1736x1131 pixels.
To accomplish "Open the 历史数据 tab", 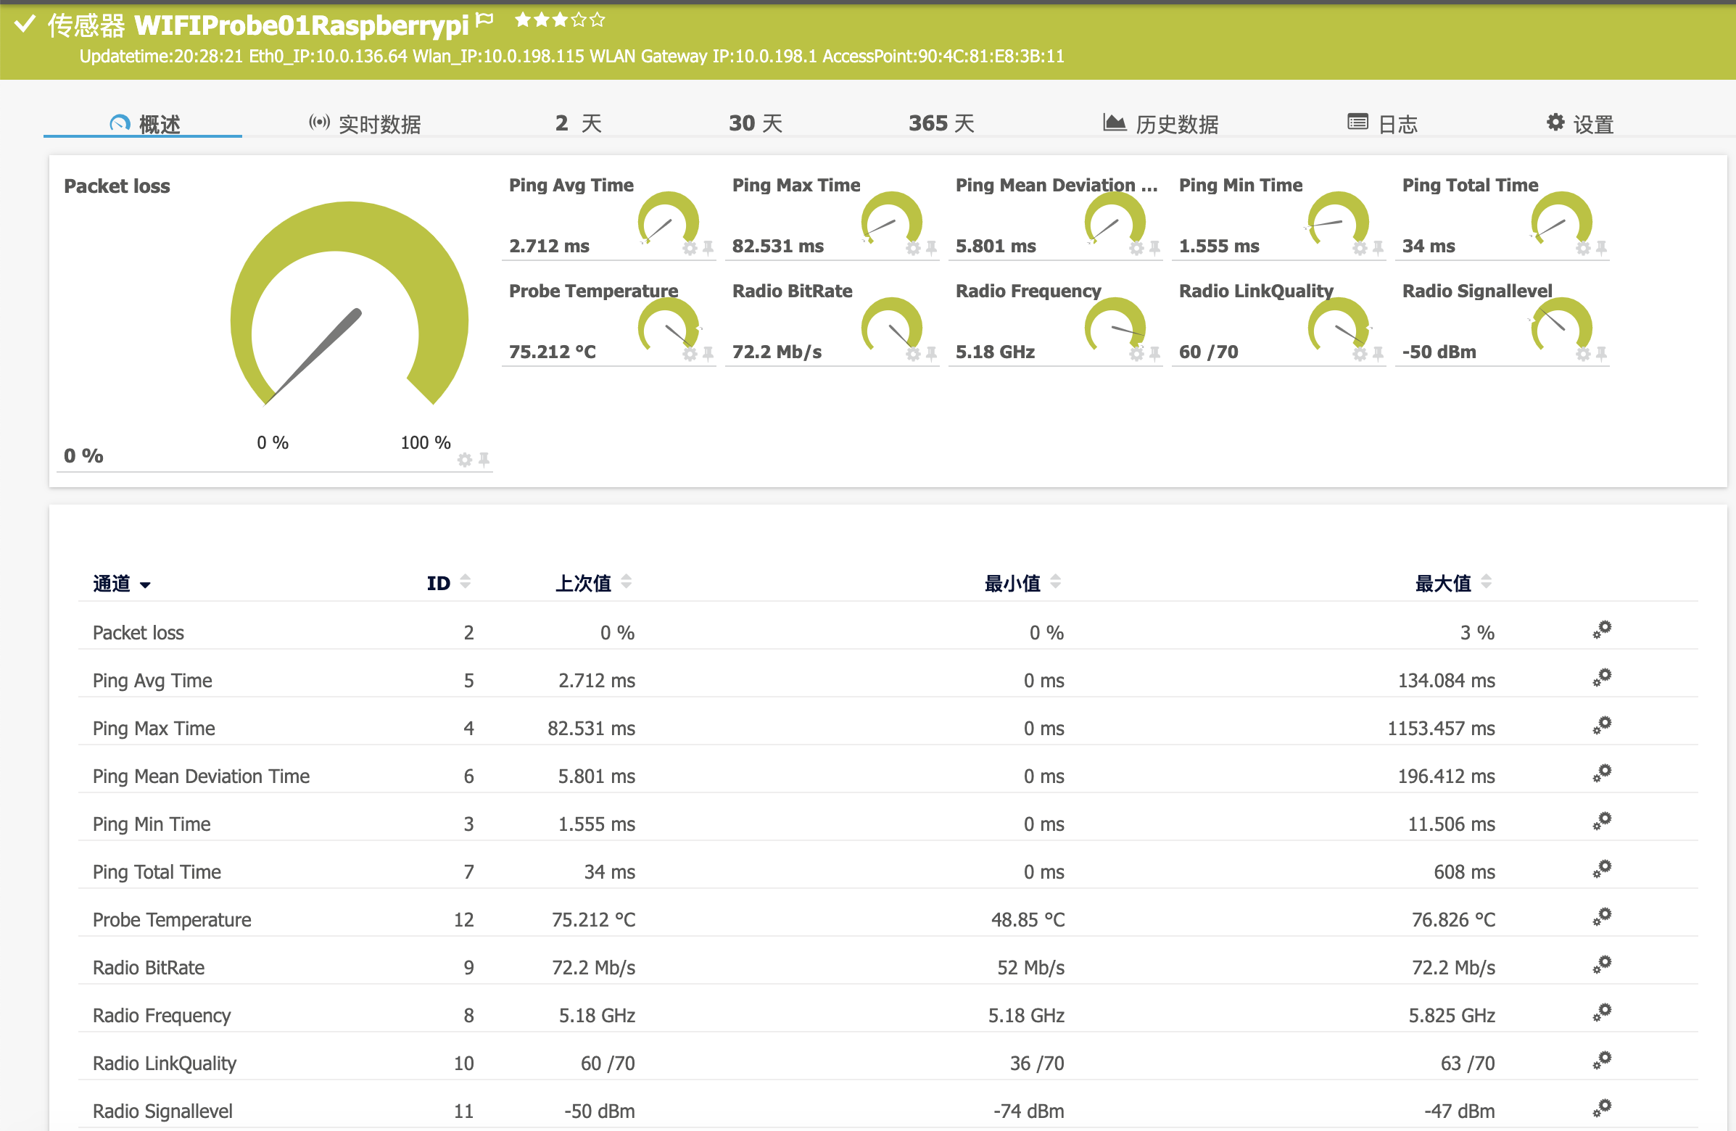I will [1160, 124].
